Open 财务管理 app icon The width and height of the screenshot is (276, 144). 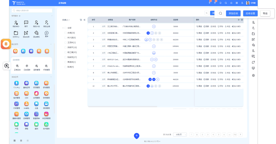pos(46,93)
